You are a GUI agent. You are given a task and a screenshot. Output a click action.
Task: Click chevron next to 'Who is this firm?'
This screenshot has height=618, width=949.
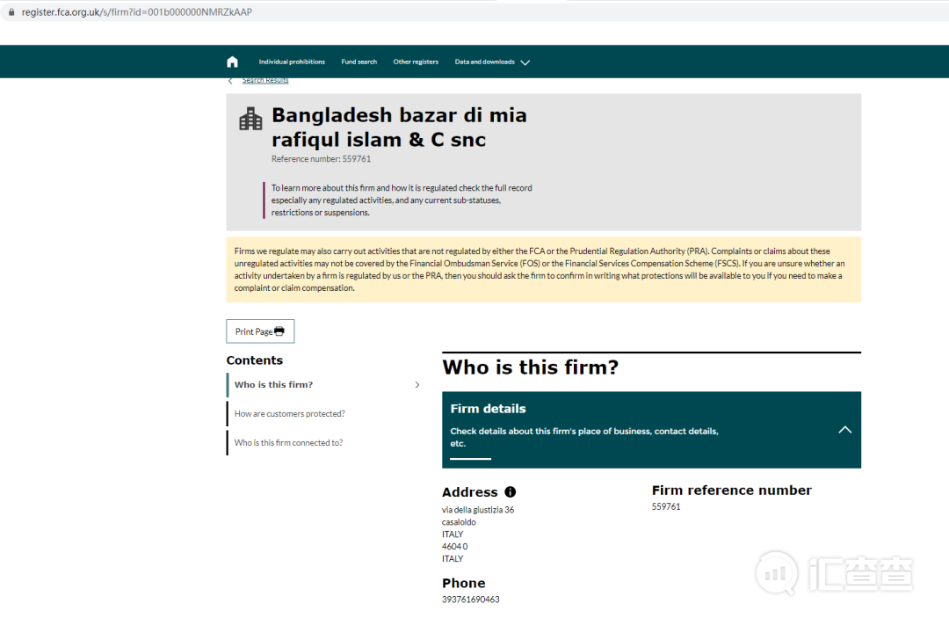[417, 385]
